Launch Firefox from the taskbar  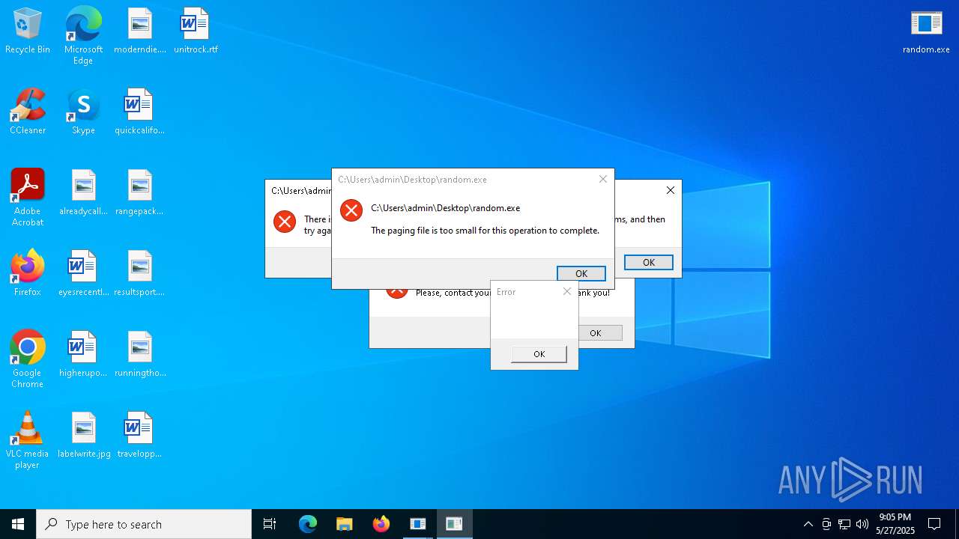(381, 524)
